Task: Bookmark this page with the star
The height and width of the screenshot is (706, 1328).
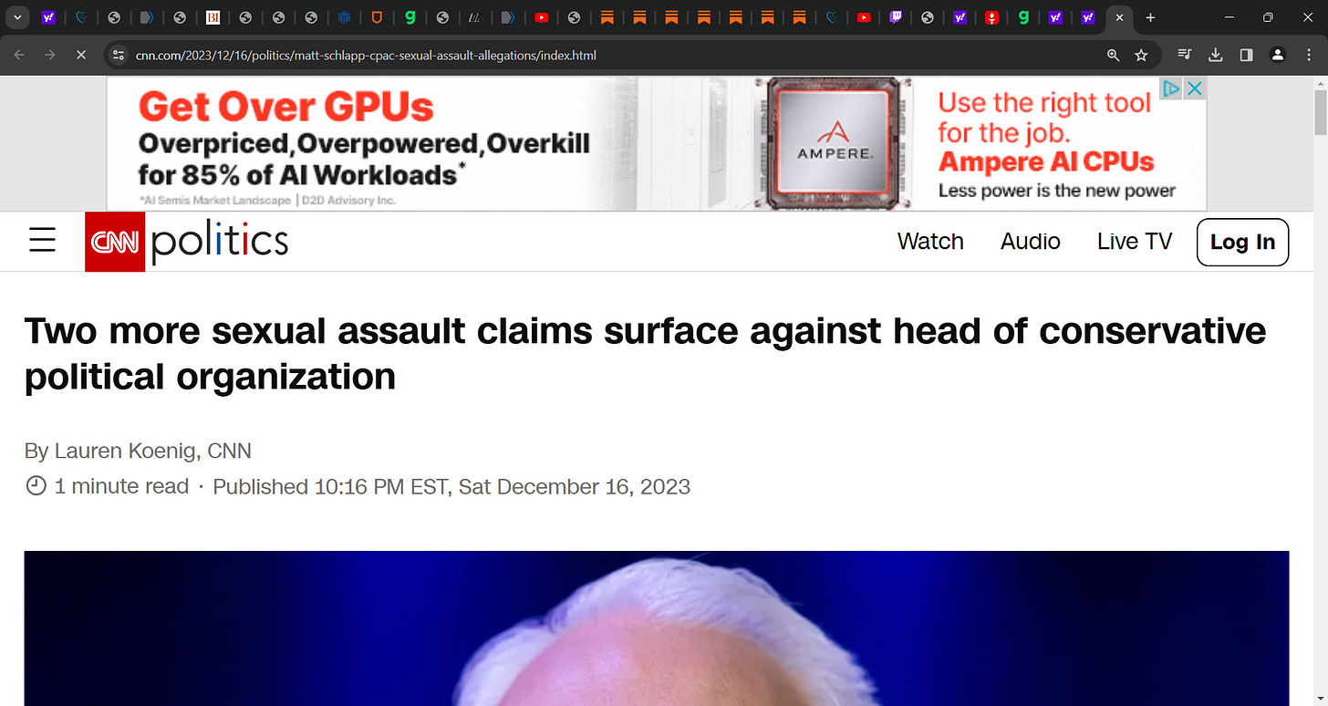Action: (x=1141, y=55)
